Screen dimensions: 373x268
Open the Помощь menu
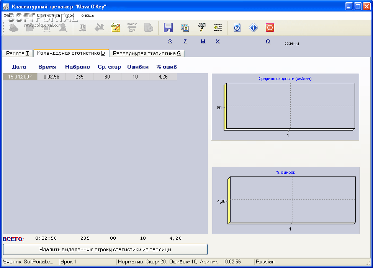pyautogui.click(x=86, y=15)
